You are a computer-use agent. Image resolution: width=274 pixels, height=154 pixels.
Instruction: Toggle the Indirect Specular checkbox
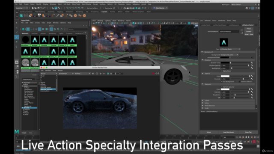point(222,87)
